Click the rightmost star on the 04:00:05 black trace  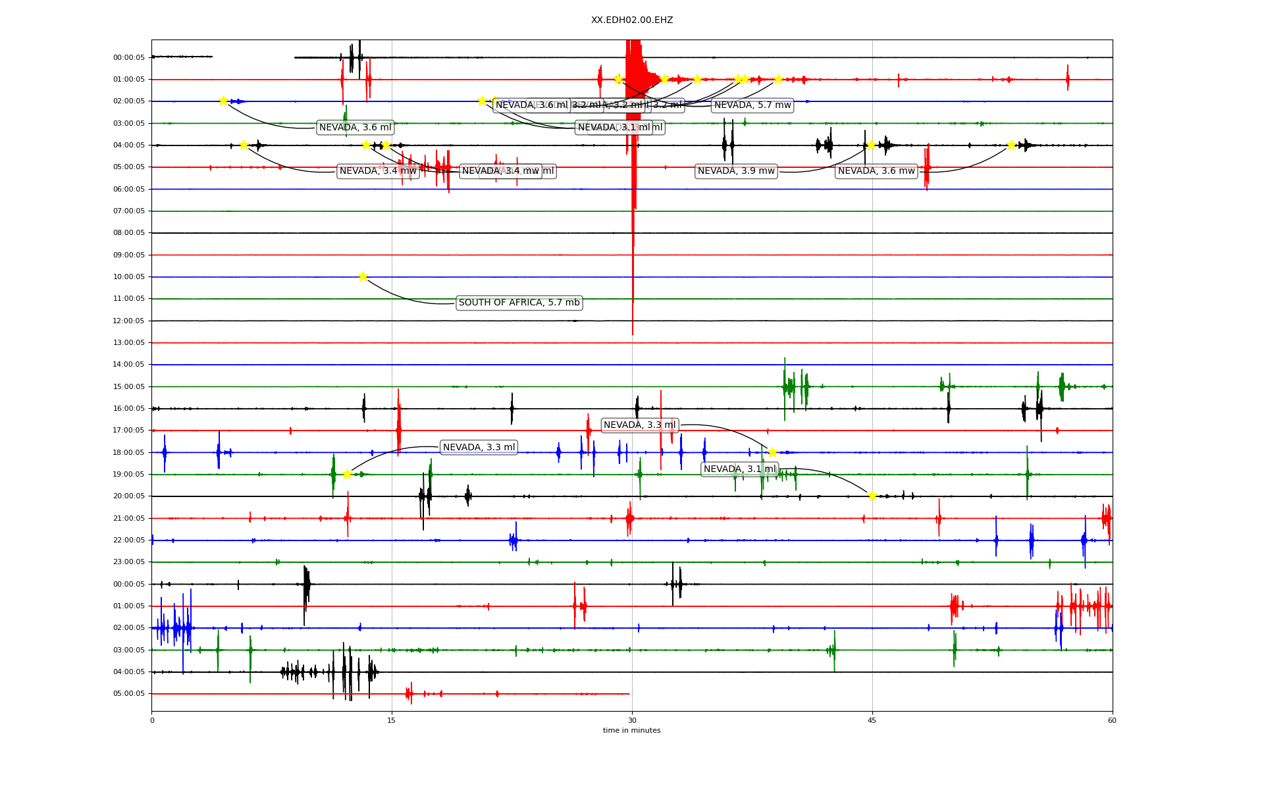click(1011, 145)
